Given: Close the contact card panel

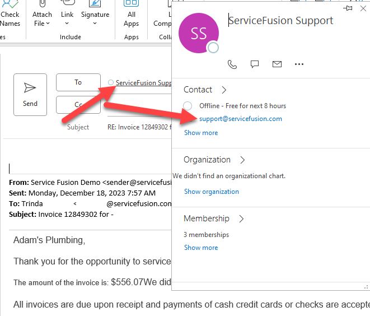Looking at the screenshot, I should tap(363, 8).
